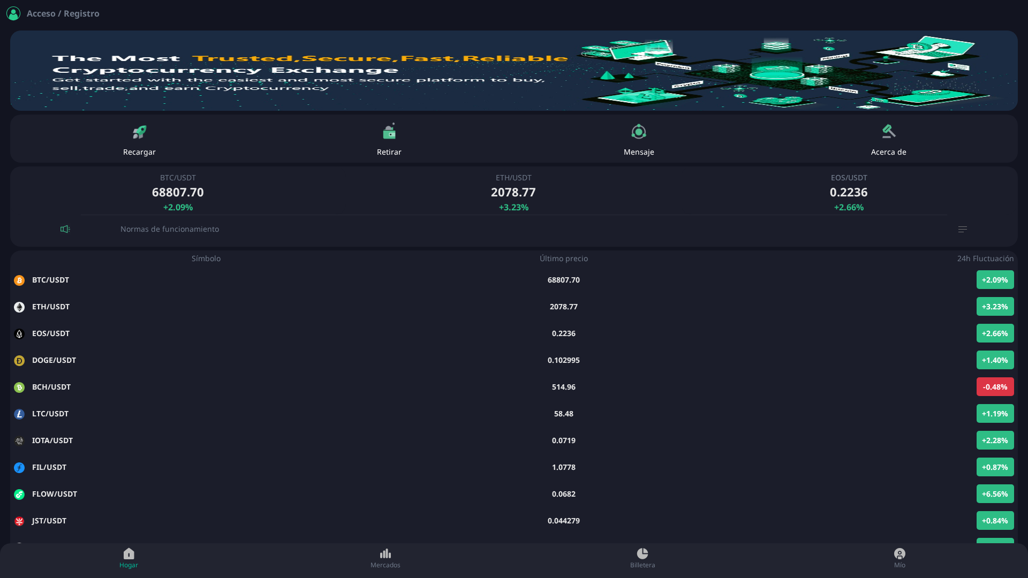Click the Dogecoin coin icon
Viewport: 1028px width, 578px height.
19,360
